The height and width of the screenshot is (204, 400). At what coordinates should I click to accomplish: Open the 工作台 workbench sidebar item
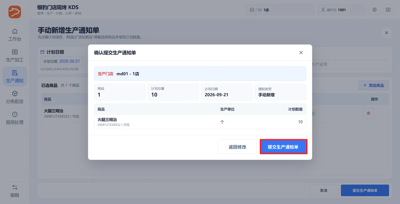15,35
